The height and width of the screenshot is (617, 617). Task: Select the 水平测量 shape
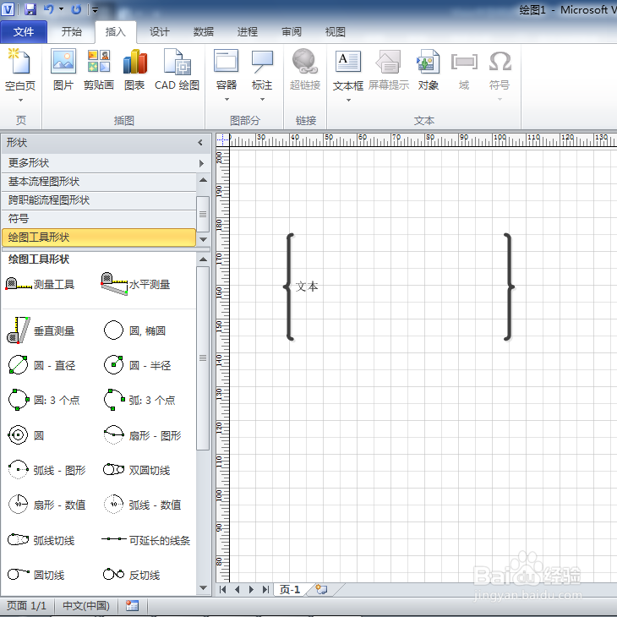click(x=135, y=284)
